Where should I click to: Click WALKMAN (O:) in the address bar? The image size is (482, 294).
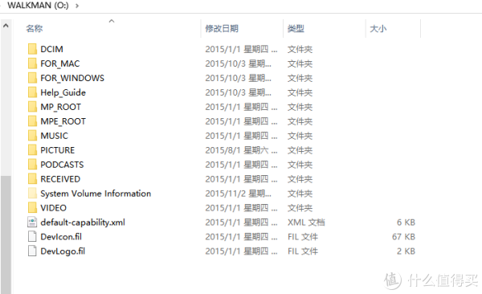[x=38, y=6]
